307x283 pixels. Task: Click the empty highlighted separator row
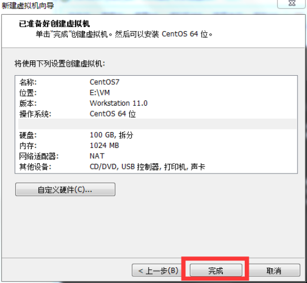[x=158, y=124]
